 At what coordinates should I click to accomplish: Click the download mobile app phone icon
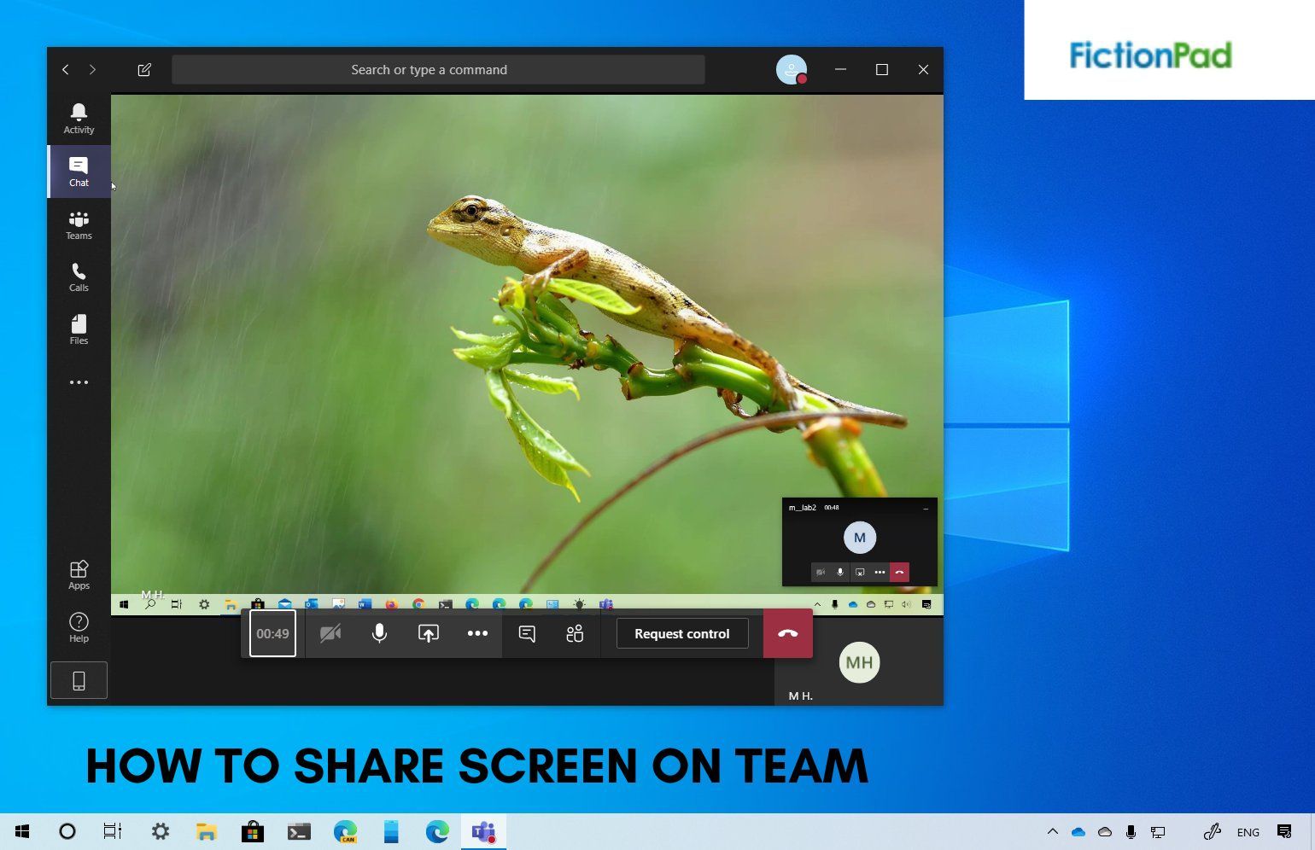(79, 680)
